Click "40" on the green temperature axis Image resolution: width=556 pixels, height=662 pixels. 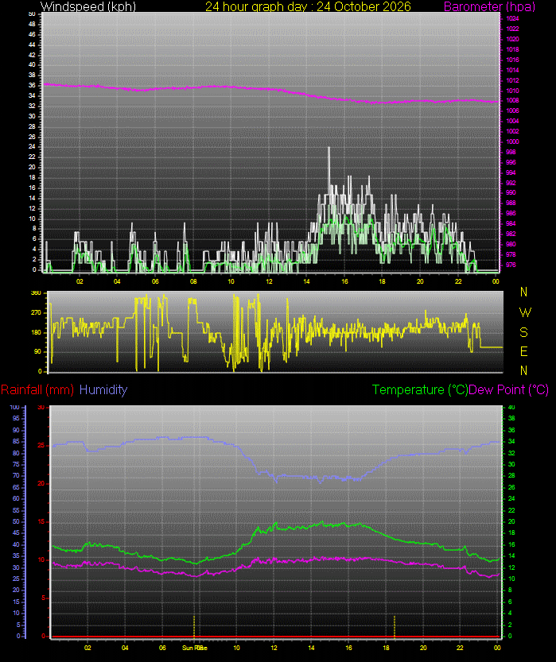pos(511,408)
